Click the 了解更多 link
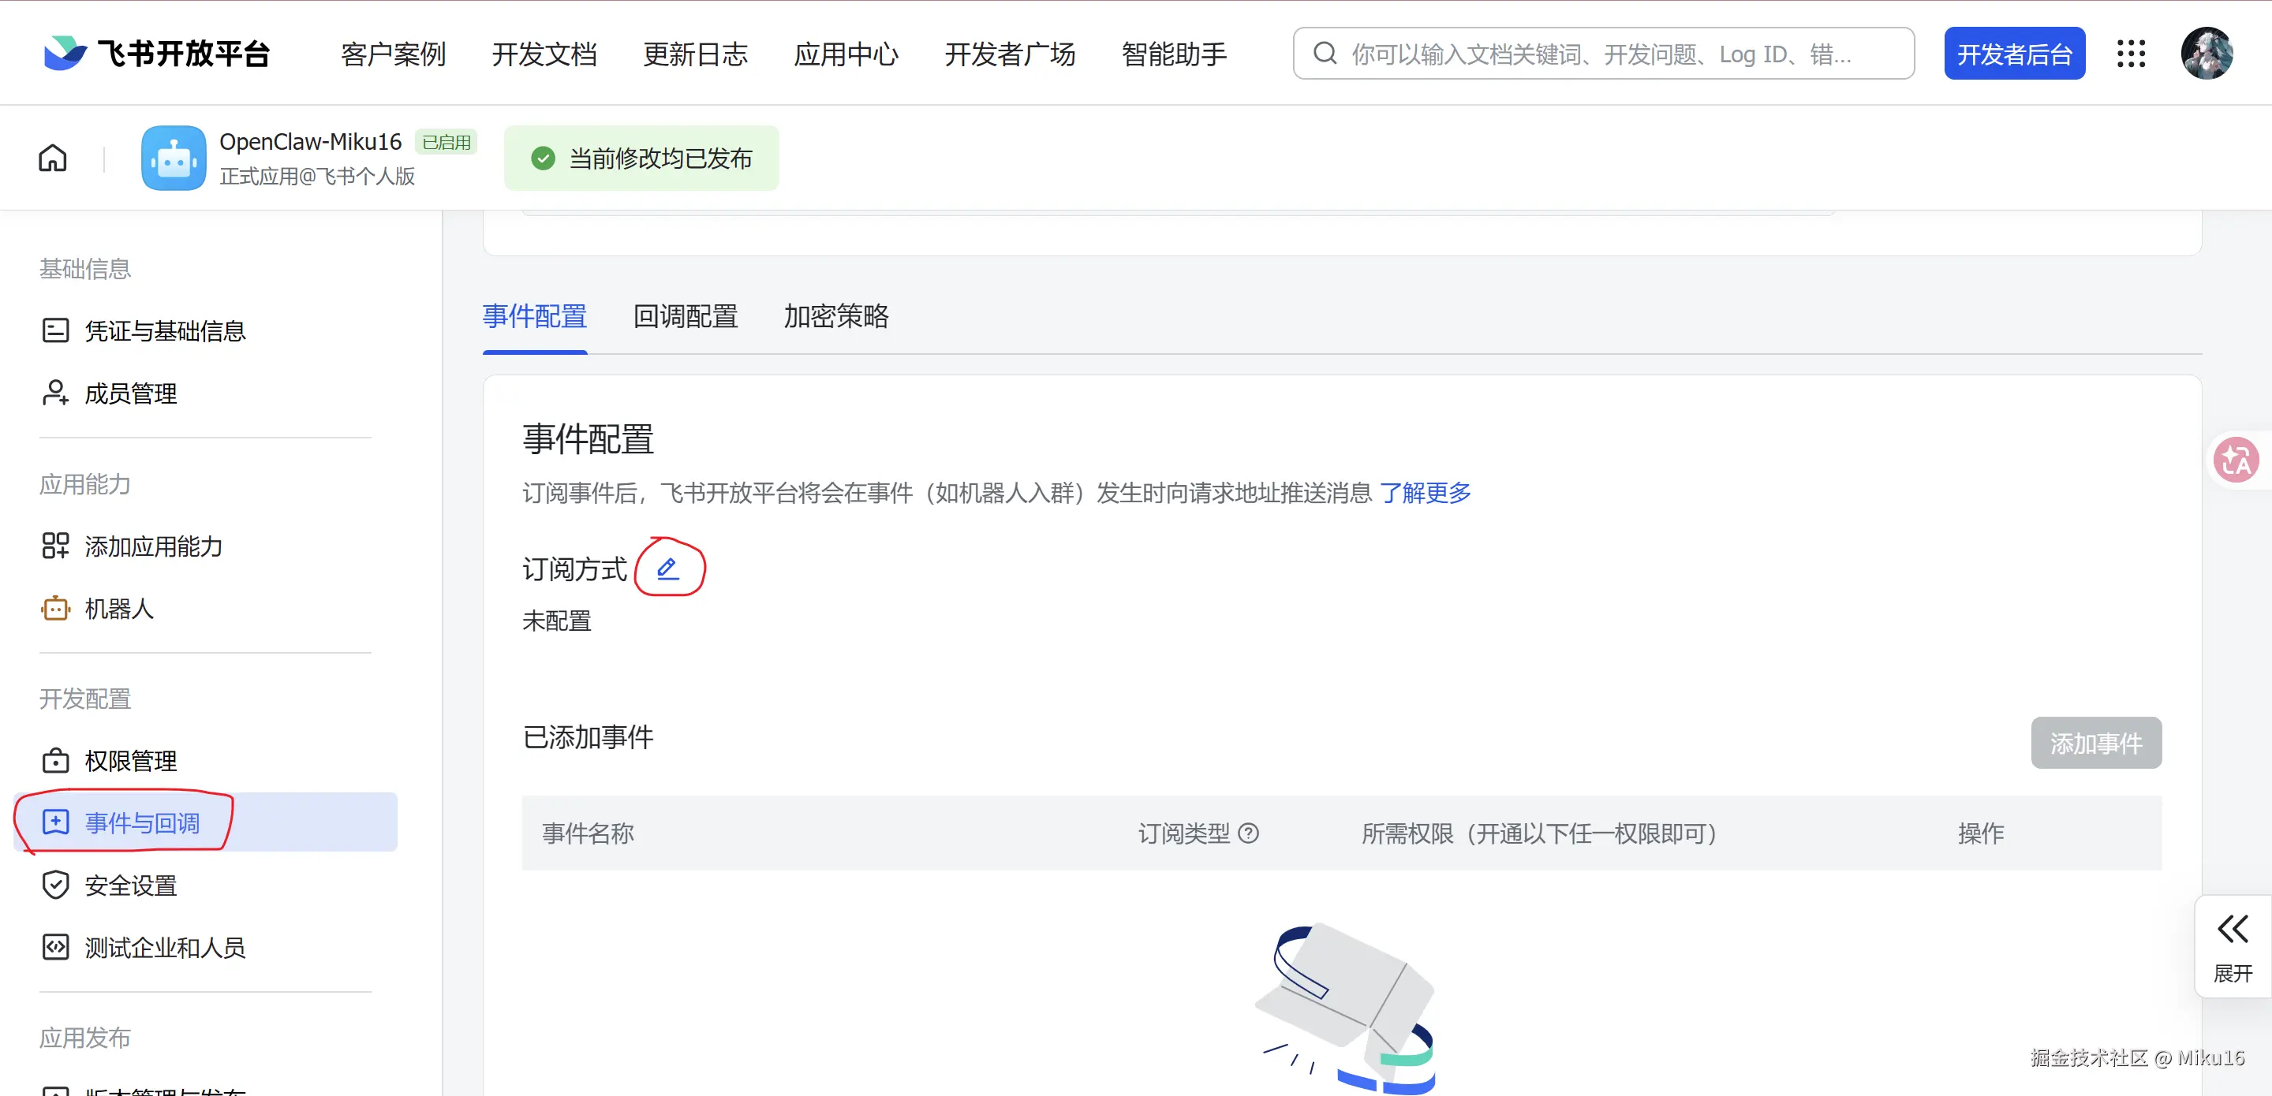Image resolution: width=2272 pixels, height=1096 pixels. (x=1426, y=493)
